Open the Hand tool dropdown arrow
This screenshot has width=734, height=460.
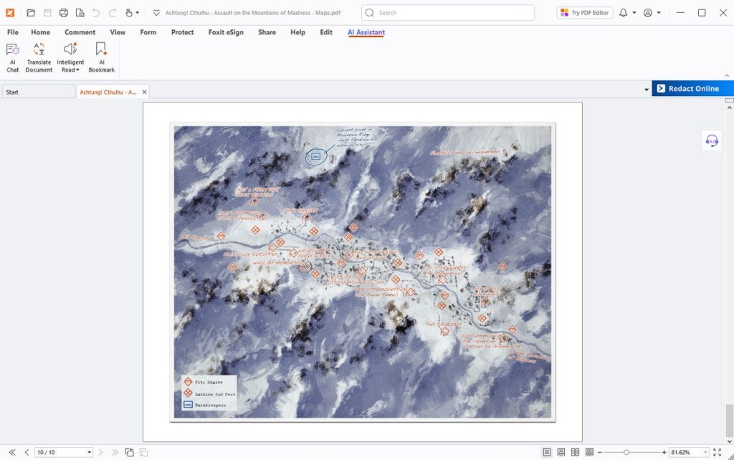pos(137,13)
